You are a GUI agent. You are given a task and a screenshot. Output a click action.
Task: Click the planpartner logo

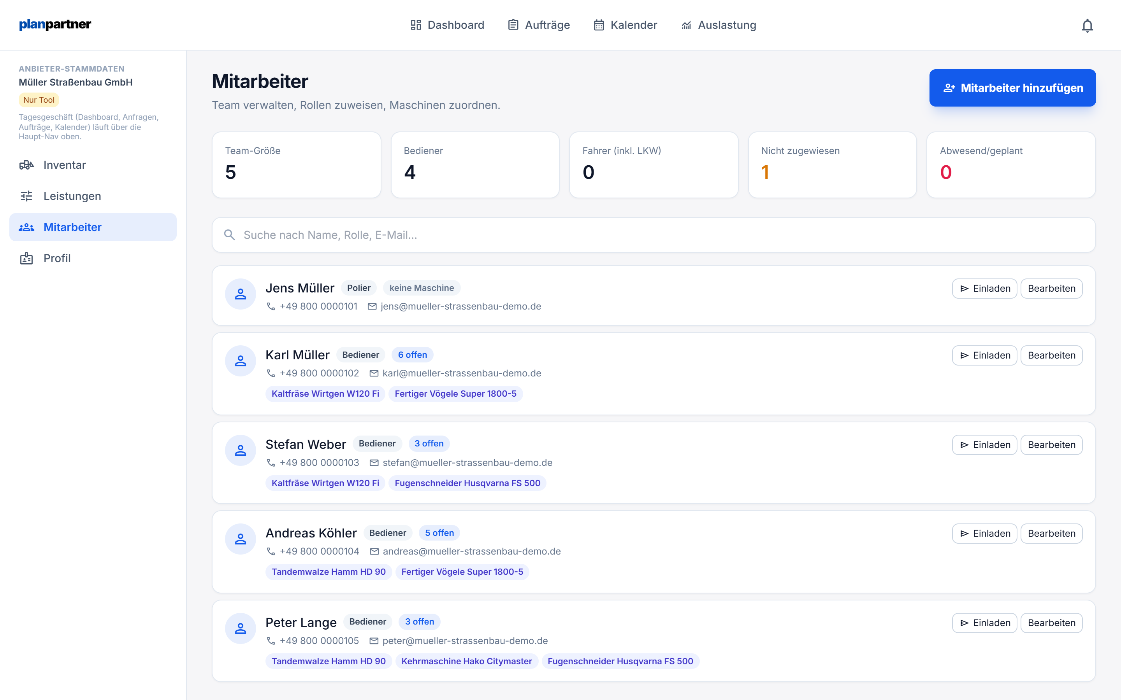54,24
